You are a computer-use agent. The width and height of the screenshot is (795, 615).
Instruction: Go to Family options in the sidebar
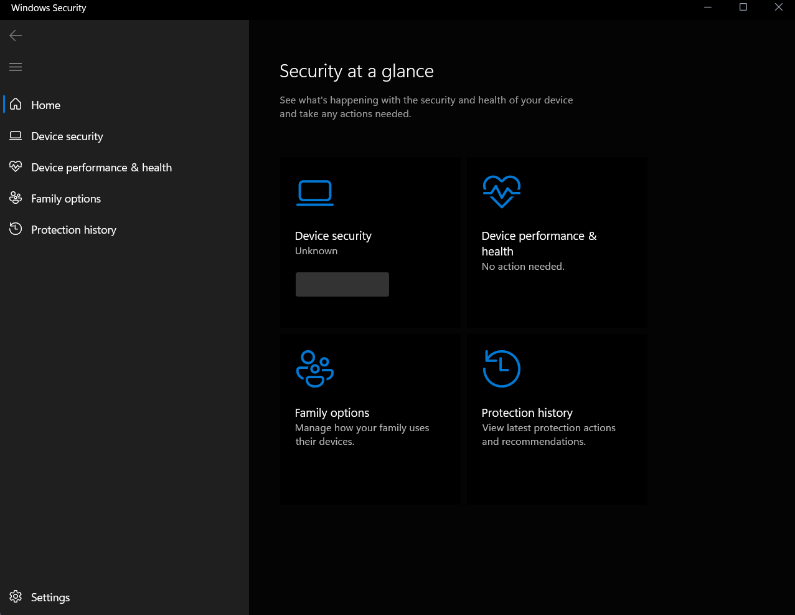125,198
